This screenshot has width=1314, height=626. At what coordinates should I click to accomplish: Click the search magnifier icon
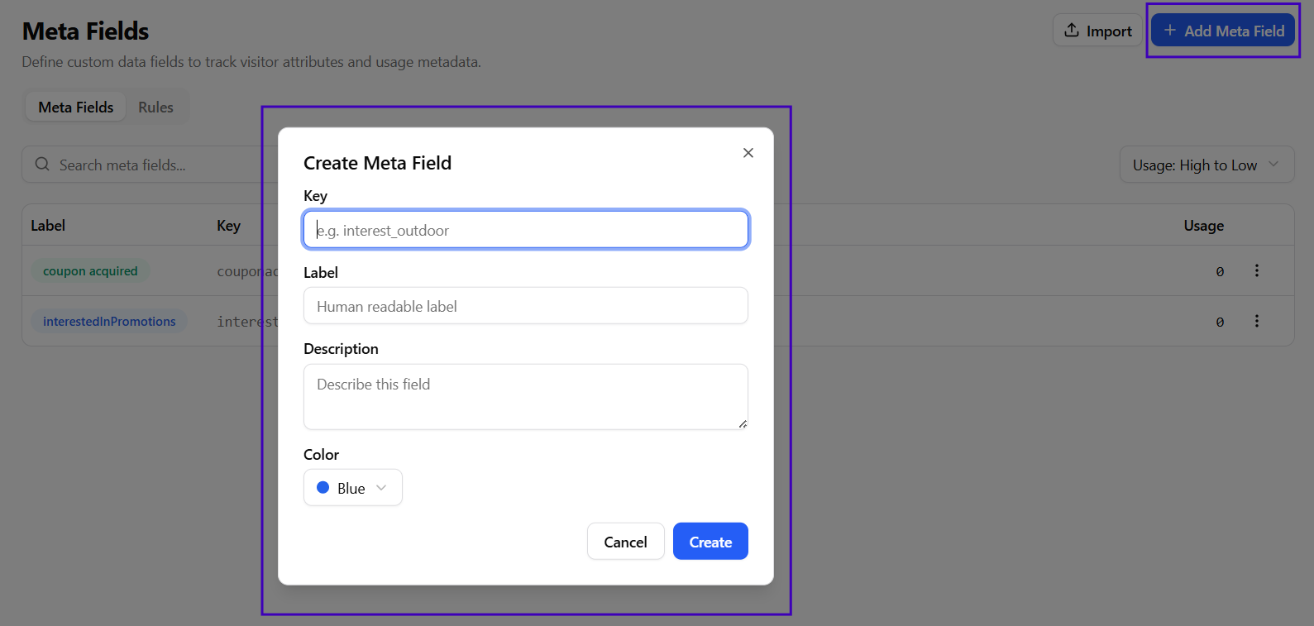(x=42, y=164)
